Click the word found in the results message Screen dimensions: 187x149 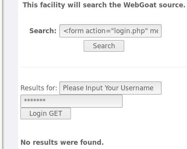pos(92,142)
